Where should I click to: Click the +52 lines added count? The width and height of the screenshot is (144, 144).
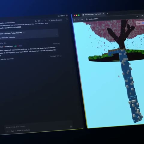(x=15, y=46)
